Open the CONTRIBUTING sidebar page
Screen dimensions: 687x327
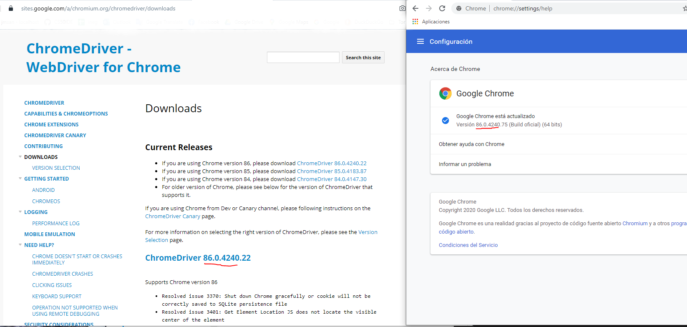pyautogui.click(x=43, y=146)
